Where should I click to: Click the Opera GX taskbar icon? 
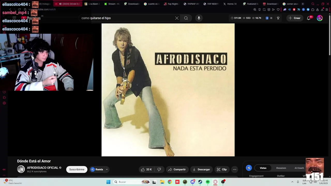(x=215, y=182)
